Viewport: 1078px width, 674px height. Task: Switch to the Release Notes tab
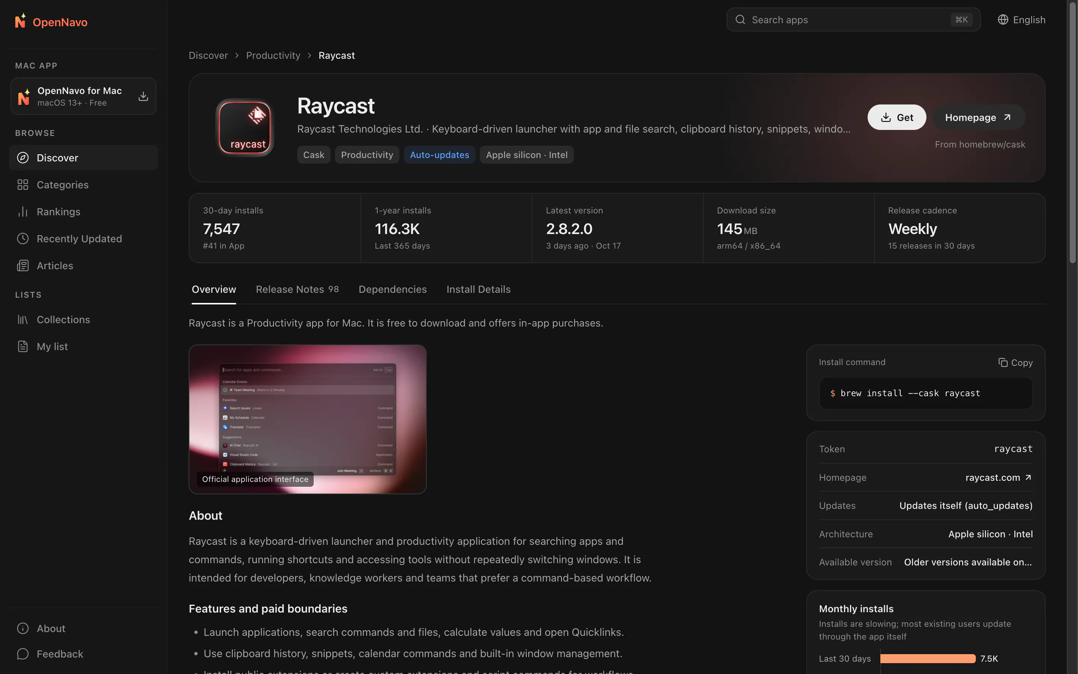[x=297, y=289]
